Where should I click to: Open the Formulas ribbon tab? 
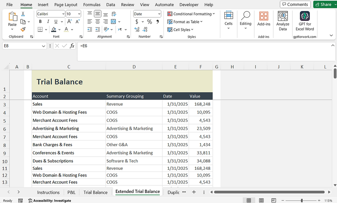[92, 4]
